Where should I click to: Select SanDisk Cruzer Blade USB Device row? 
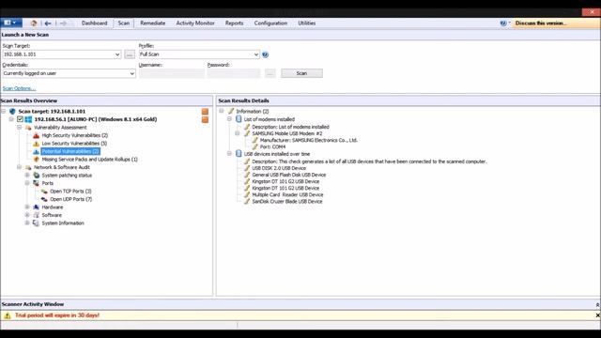287,202
